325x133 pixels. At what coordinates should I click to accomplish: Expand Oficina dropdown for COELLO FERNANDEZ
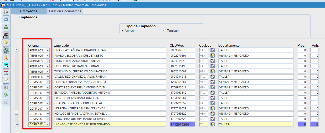(x=48, y=82)
